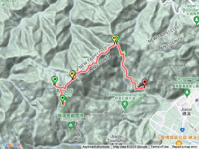Click the 鷗漫景觀農場 Campground label
This screenshot has height=149, width=199.
pyautogui.click(x=71, y=117)
